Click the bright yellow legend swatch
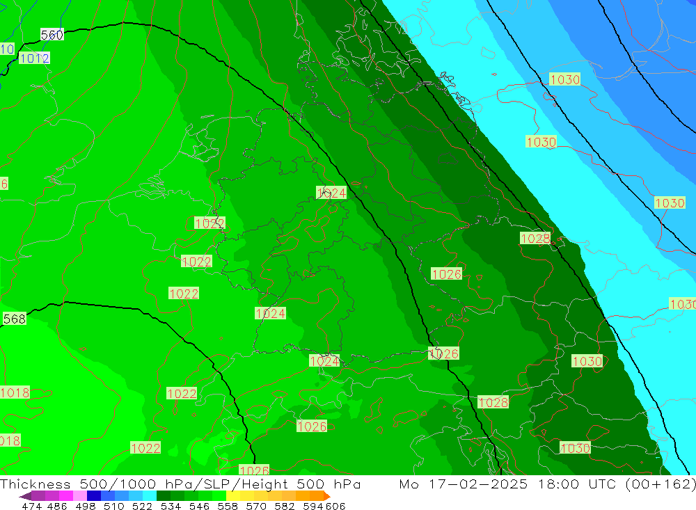Viewport: 696px width, 510px height. point(233,496)
